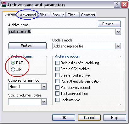Enable Create solid archive
Image resolution: width=129 pixels, height=124 pixels.
(x=57, y=75)
